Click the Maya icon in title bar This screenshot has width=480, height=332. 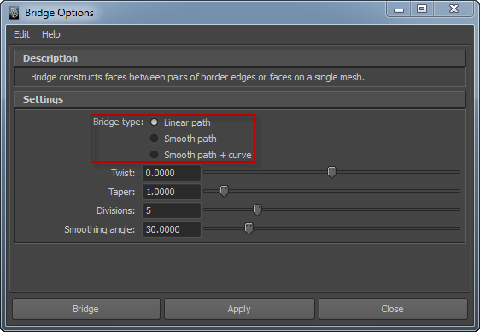[14, 13]
